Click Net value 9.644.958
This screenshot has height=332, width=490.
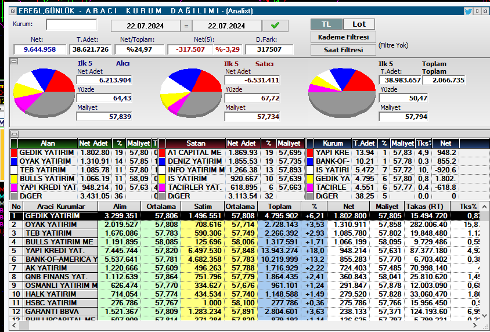tap(39, 50)
